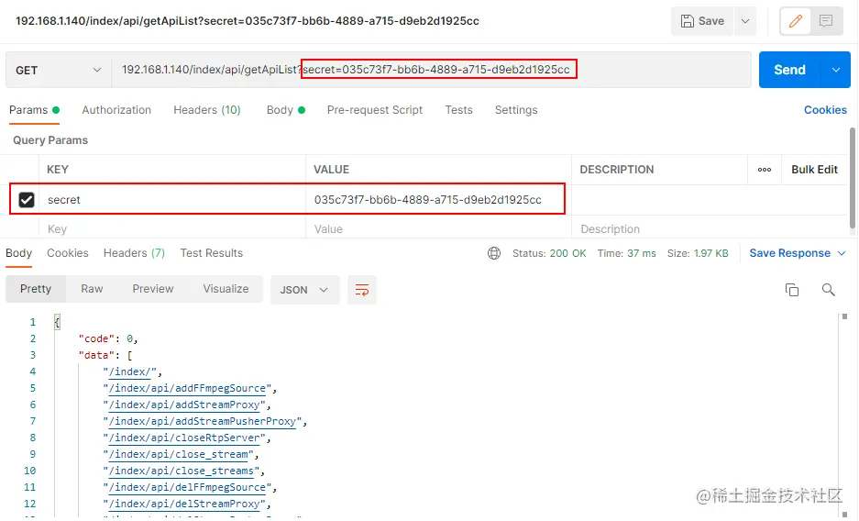Open the Settings tab
This screenshot has height=521, width=859.
click(x=516, y=110)
